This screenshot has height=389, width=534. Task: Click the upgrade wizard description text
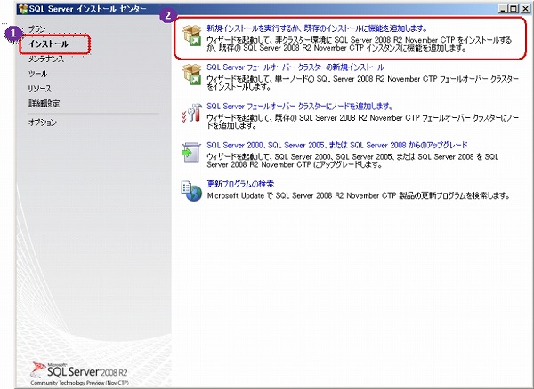click(352, 161)
